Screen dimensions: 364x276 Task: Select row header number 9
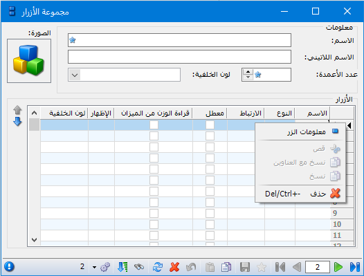(x=342, y=213)
